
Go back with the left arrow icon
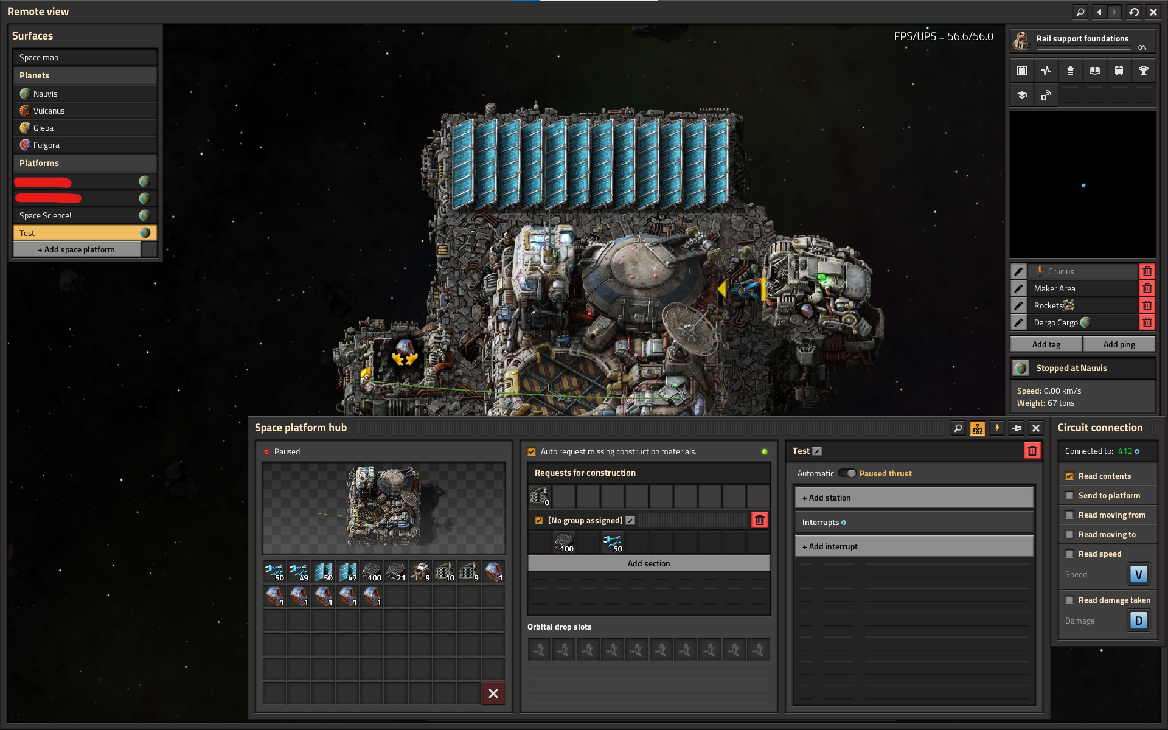[1099, 12]
